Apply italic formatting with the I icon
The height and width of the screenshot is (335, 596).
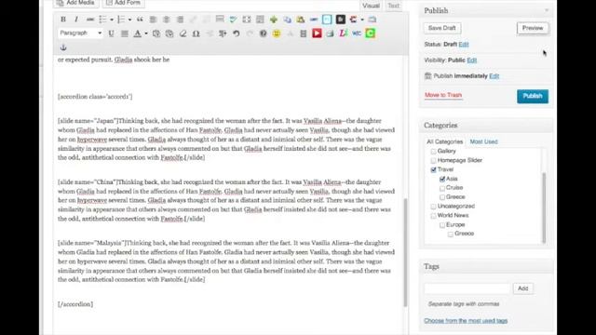(x=76, y=20)
